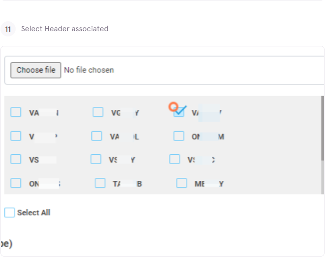Check the VA…L header checkbox
The width and height of the screenshot is (325, 257).
(x=97, y=136)
